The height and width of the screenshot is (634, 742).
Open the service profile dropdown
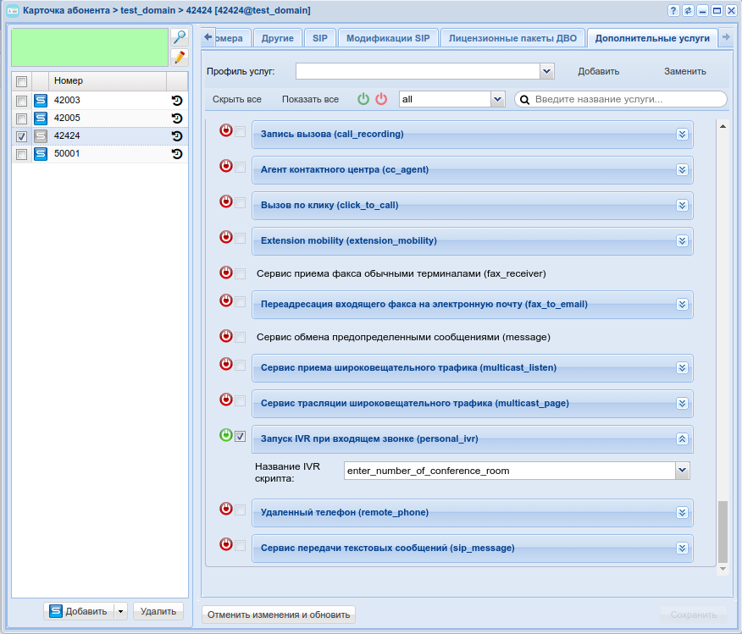[547, 71]
